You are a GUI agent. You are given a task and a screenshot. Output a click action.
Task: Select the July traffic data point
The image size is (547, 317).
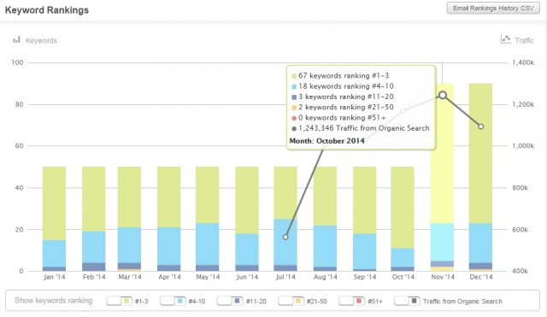click(285, 238)
